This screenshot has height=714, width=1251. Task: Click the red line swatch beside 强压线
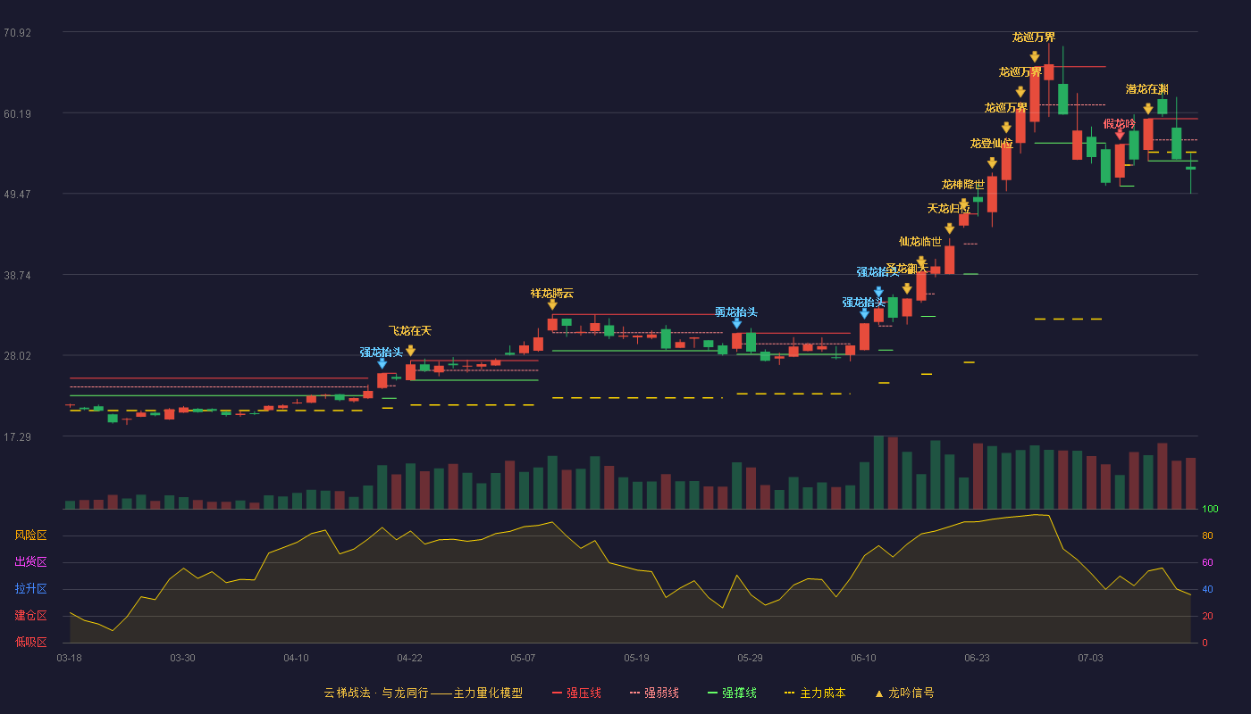click(x=557, y=693)
